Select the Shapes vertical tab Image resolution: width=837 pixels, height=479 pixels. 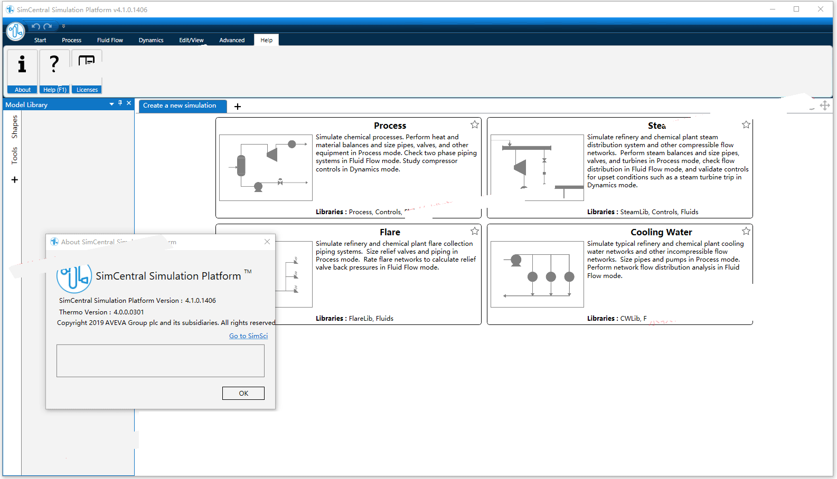(14, 127)
